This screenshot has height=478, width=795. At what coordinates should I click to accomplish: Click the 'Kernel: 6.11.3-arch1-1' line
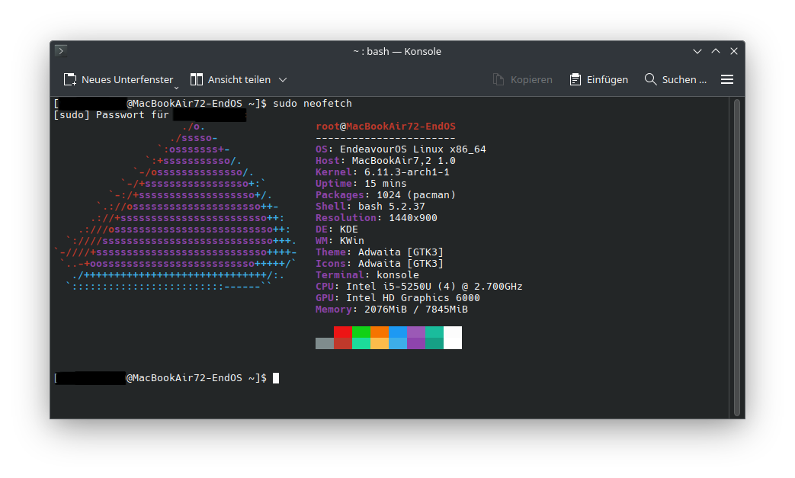[383, 172]
